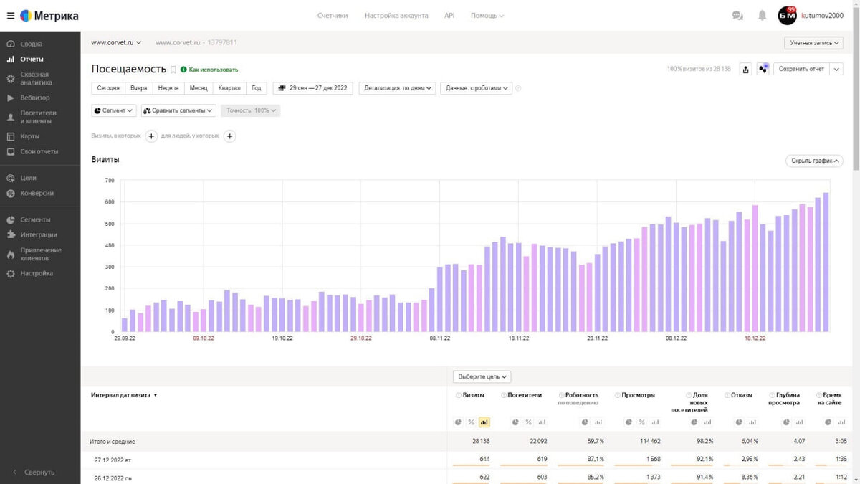
Task: Toggle bar chart for Доля новых посетителей
Action: (709, 422)
